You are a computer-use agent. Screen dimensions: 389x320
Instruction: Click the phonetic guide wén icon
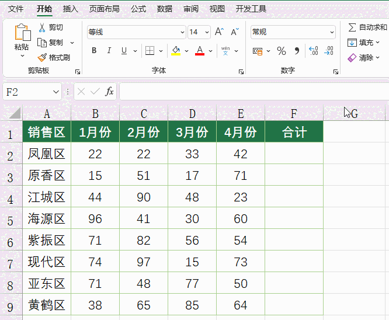click(225, 51)
